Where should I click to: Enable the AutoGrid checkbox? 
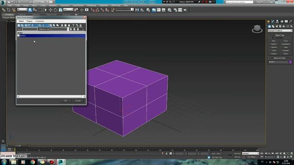(x=273, y=38)
